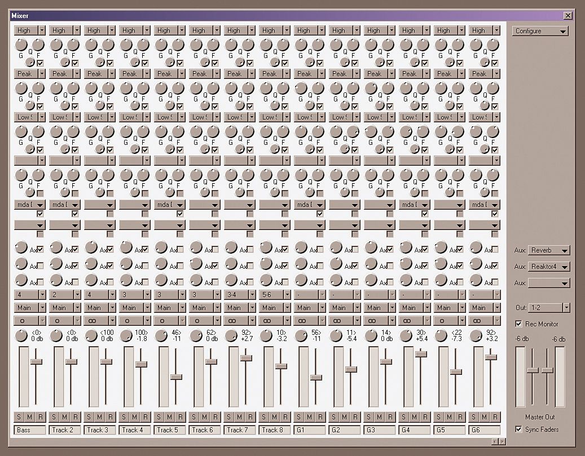This screenshot has width=585, height=456.
Task: Solo the G1 channel
Action: 299,417
